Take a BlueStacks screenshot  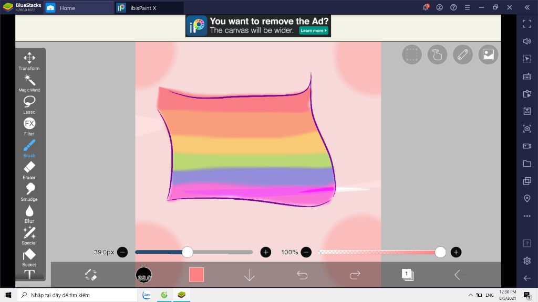(x=527, y=128)
